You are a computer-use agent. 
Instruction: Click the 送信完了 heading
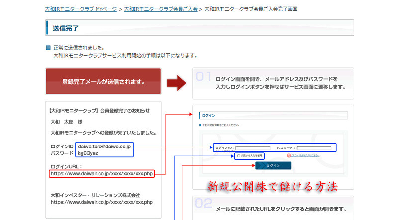[66, 28]
